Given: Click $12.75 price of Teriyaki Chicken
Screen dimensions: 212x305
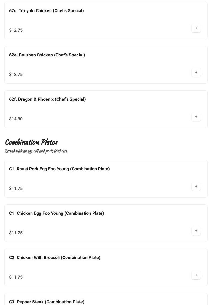Looking at the screenshot, I should tap(16, 30).
